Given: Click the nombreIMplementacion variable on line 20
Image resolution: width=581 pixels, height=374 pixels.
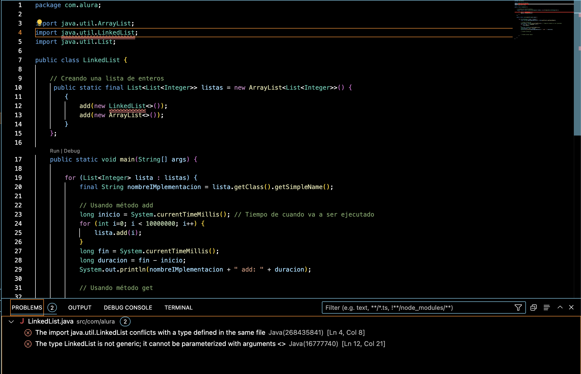Looking at the screenshot, I should 164,187.
